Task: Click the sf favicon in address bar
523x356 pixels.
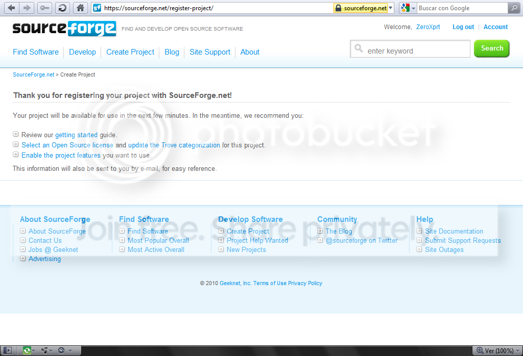Action: click(x=97, y=8)
